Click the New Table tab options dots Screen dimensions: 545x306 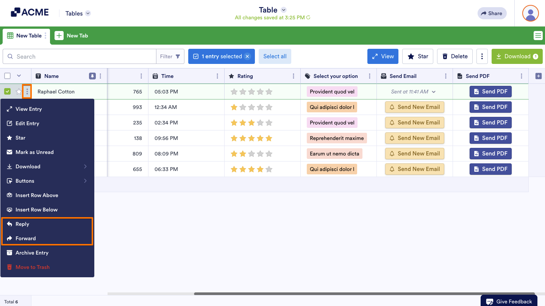click(45, 36)
